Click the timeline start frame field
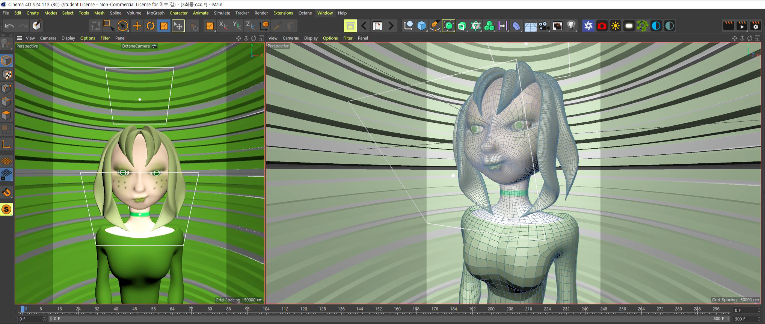 point(32,319)
